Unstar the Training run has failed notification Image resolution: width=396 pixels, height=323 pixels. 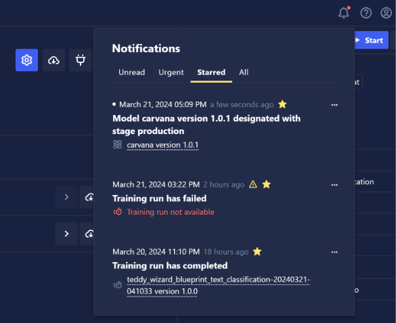[267, 184]
